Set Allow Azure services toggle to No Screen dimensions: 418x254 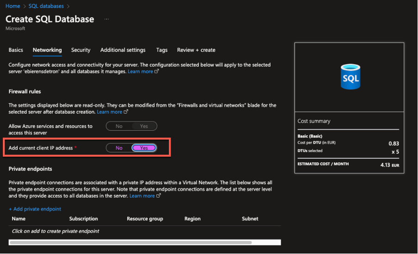pyautogui.click(x=119, y=126)
